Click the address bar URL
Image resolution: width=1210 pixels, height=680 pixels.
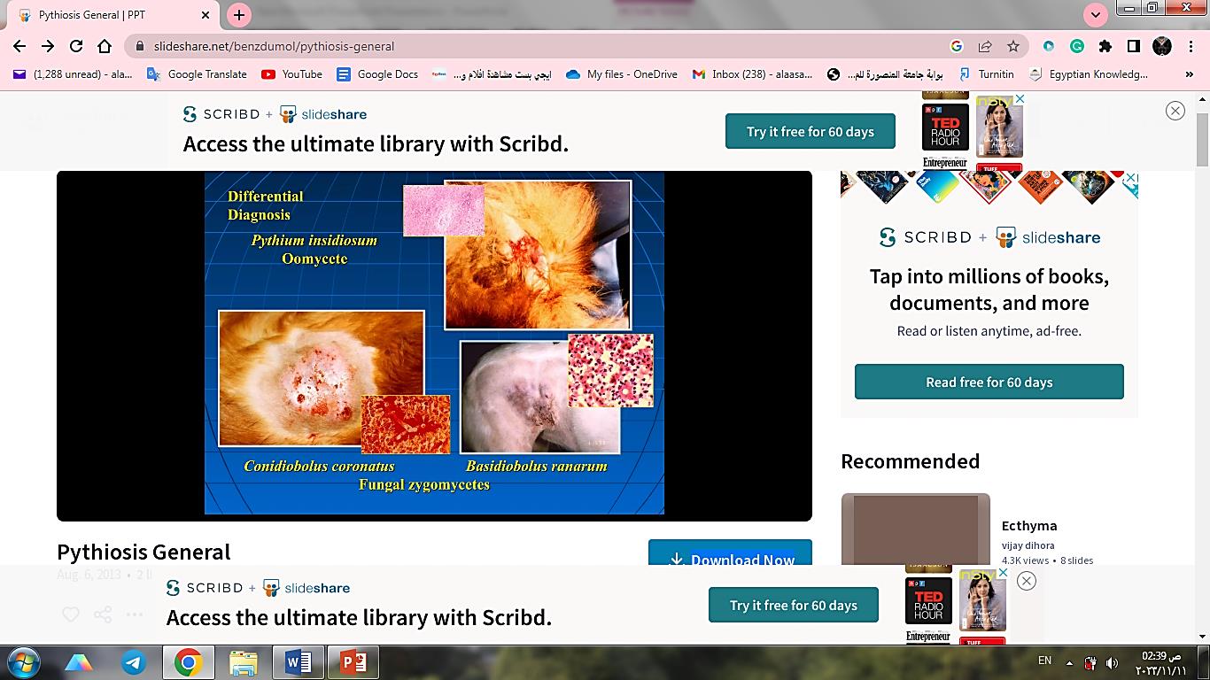pos(274,46)
